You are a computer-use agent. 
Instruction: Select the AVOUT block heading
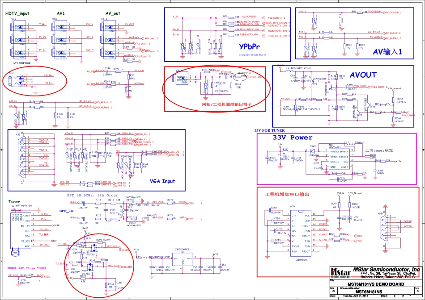click(364, 75)
